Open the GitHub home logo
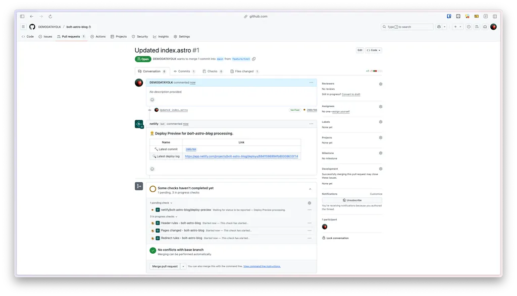The height and width of the screenshot is (296, 517). pos(32,27)
